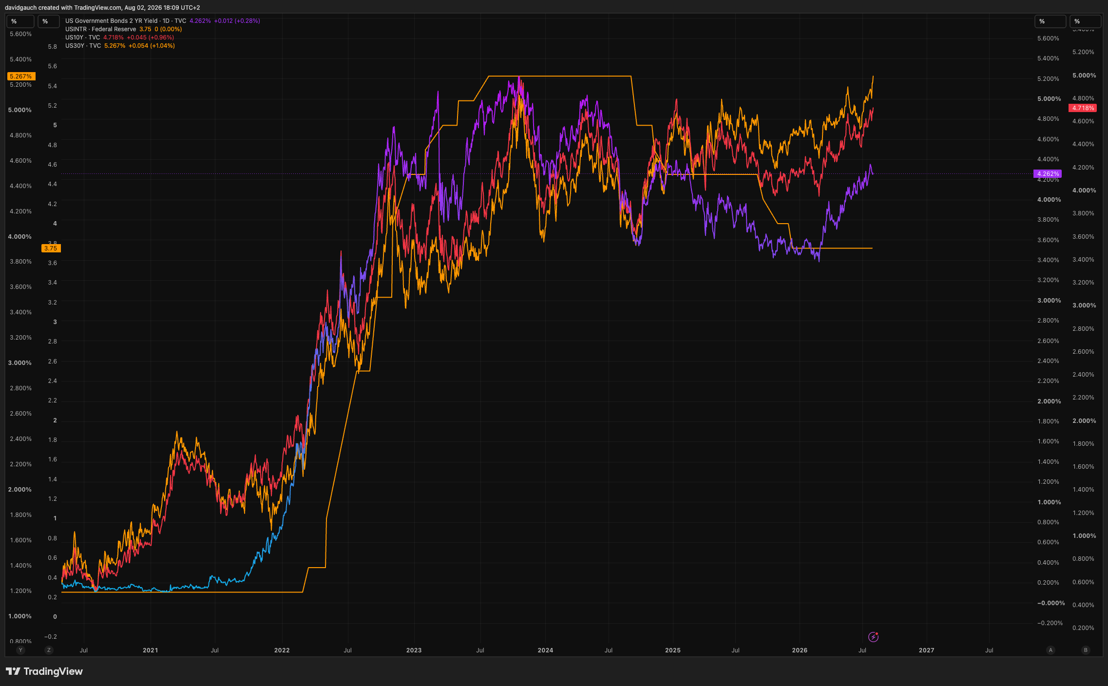The height and width of the screenshot is (686, 1108).
Task: Select the US Government Bonds 2 YR Yield legend
Action: coord(163,21)
